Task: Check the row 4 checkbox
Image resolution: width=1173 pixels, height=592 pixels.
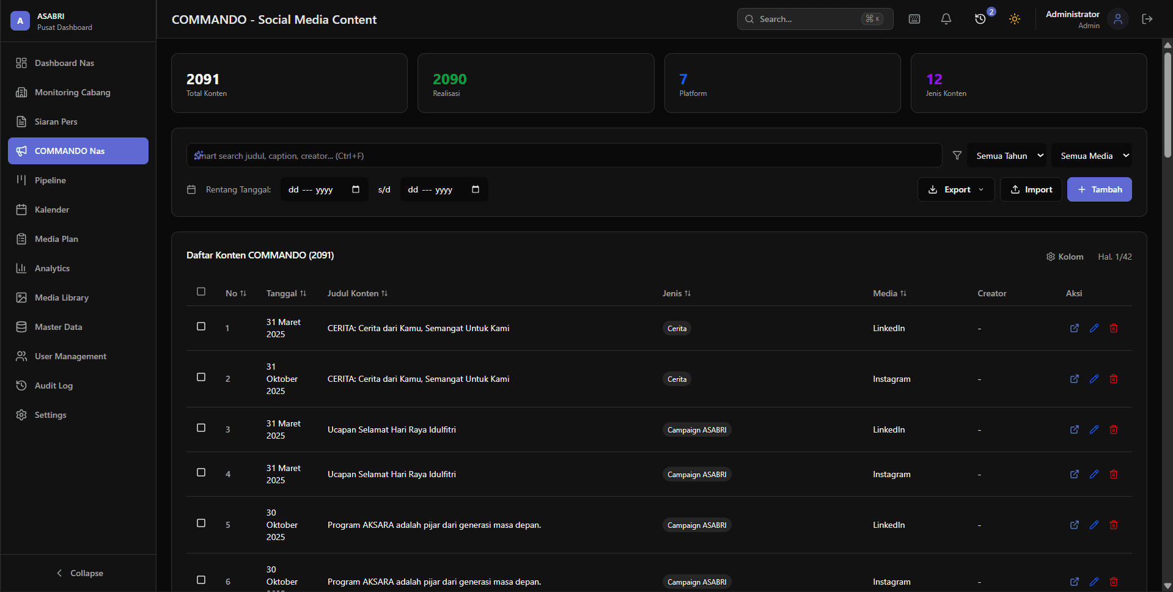Action: coord(201,472)
